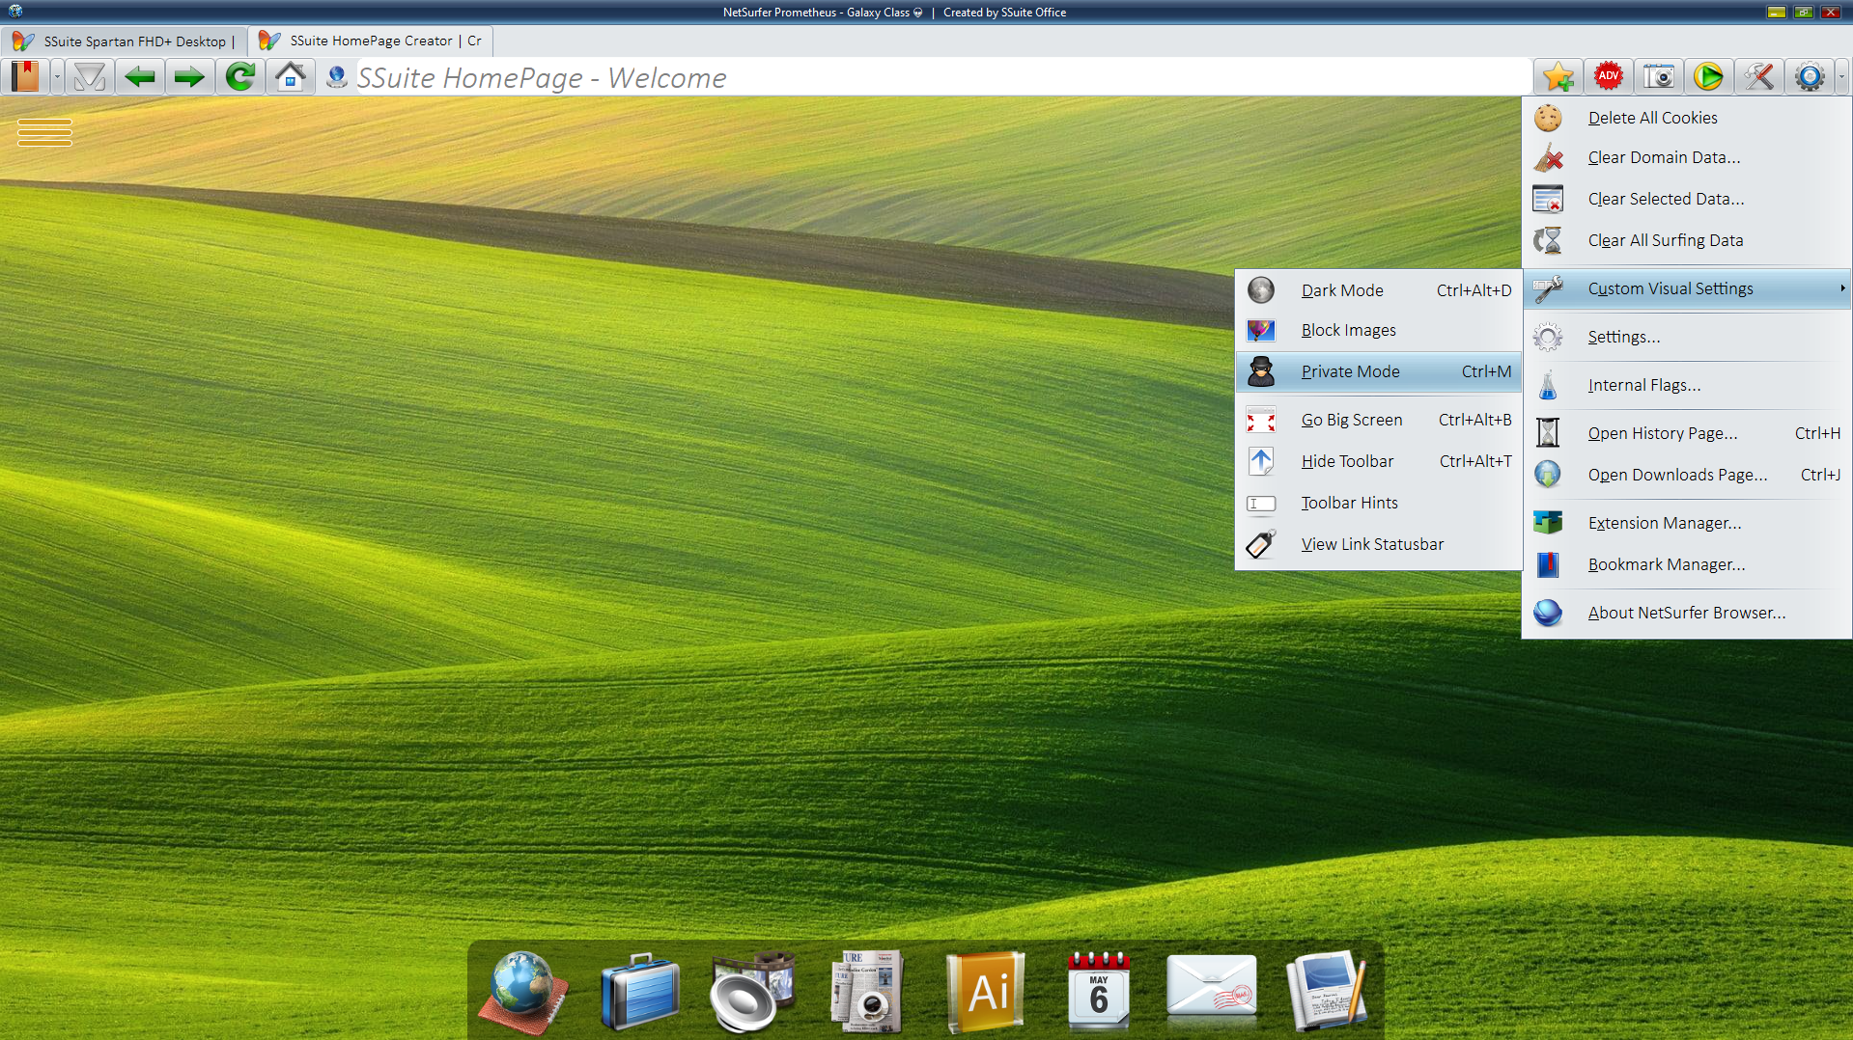Viewport: 1853px width, 1040px height.
Task: Click the green forward arrow button
Action: click(x=189, y=77)
